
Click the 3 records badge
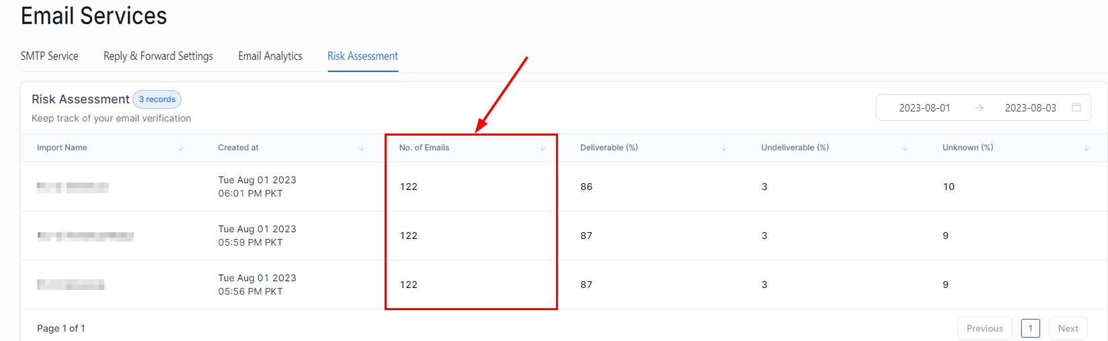[157, 99]
